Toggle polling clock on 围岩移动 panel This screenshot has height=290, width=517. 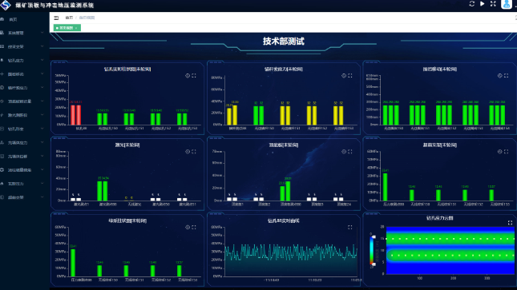click(500, 76)
